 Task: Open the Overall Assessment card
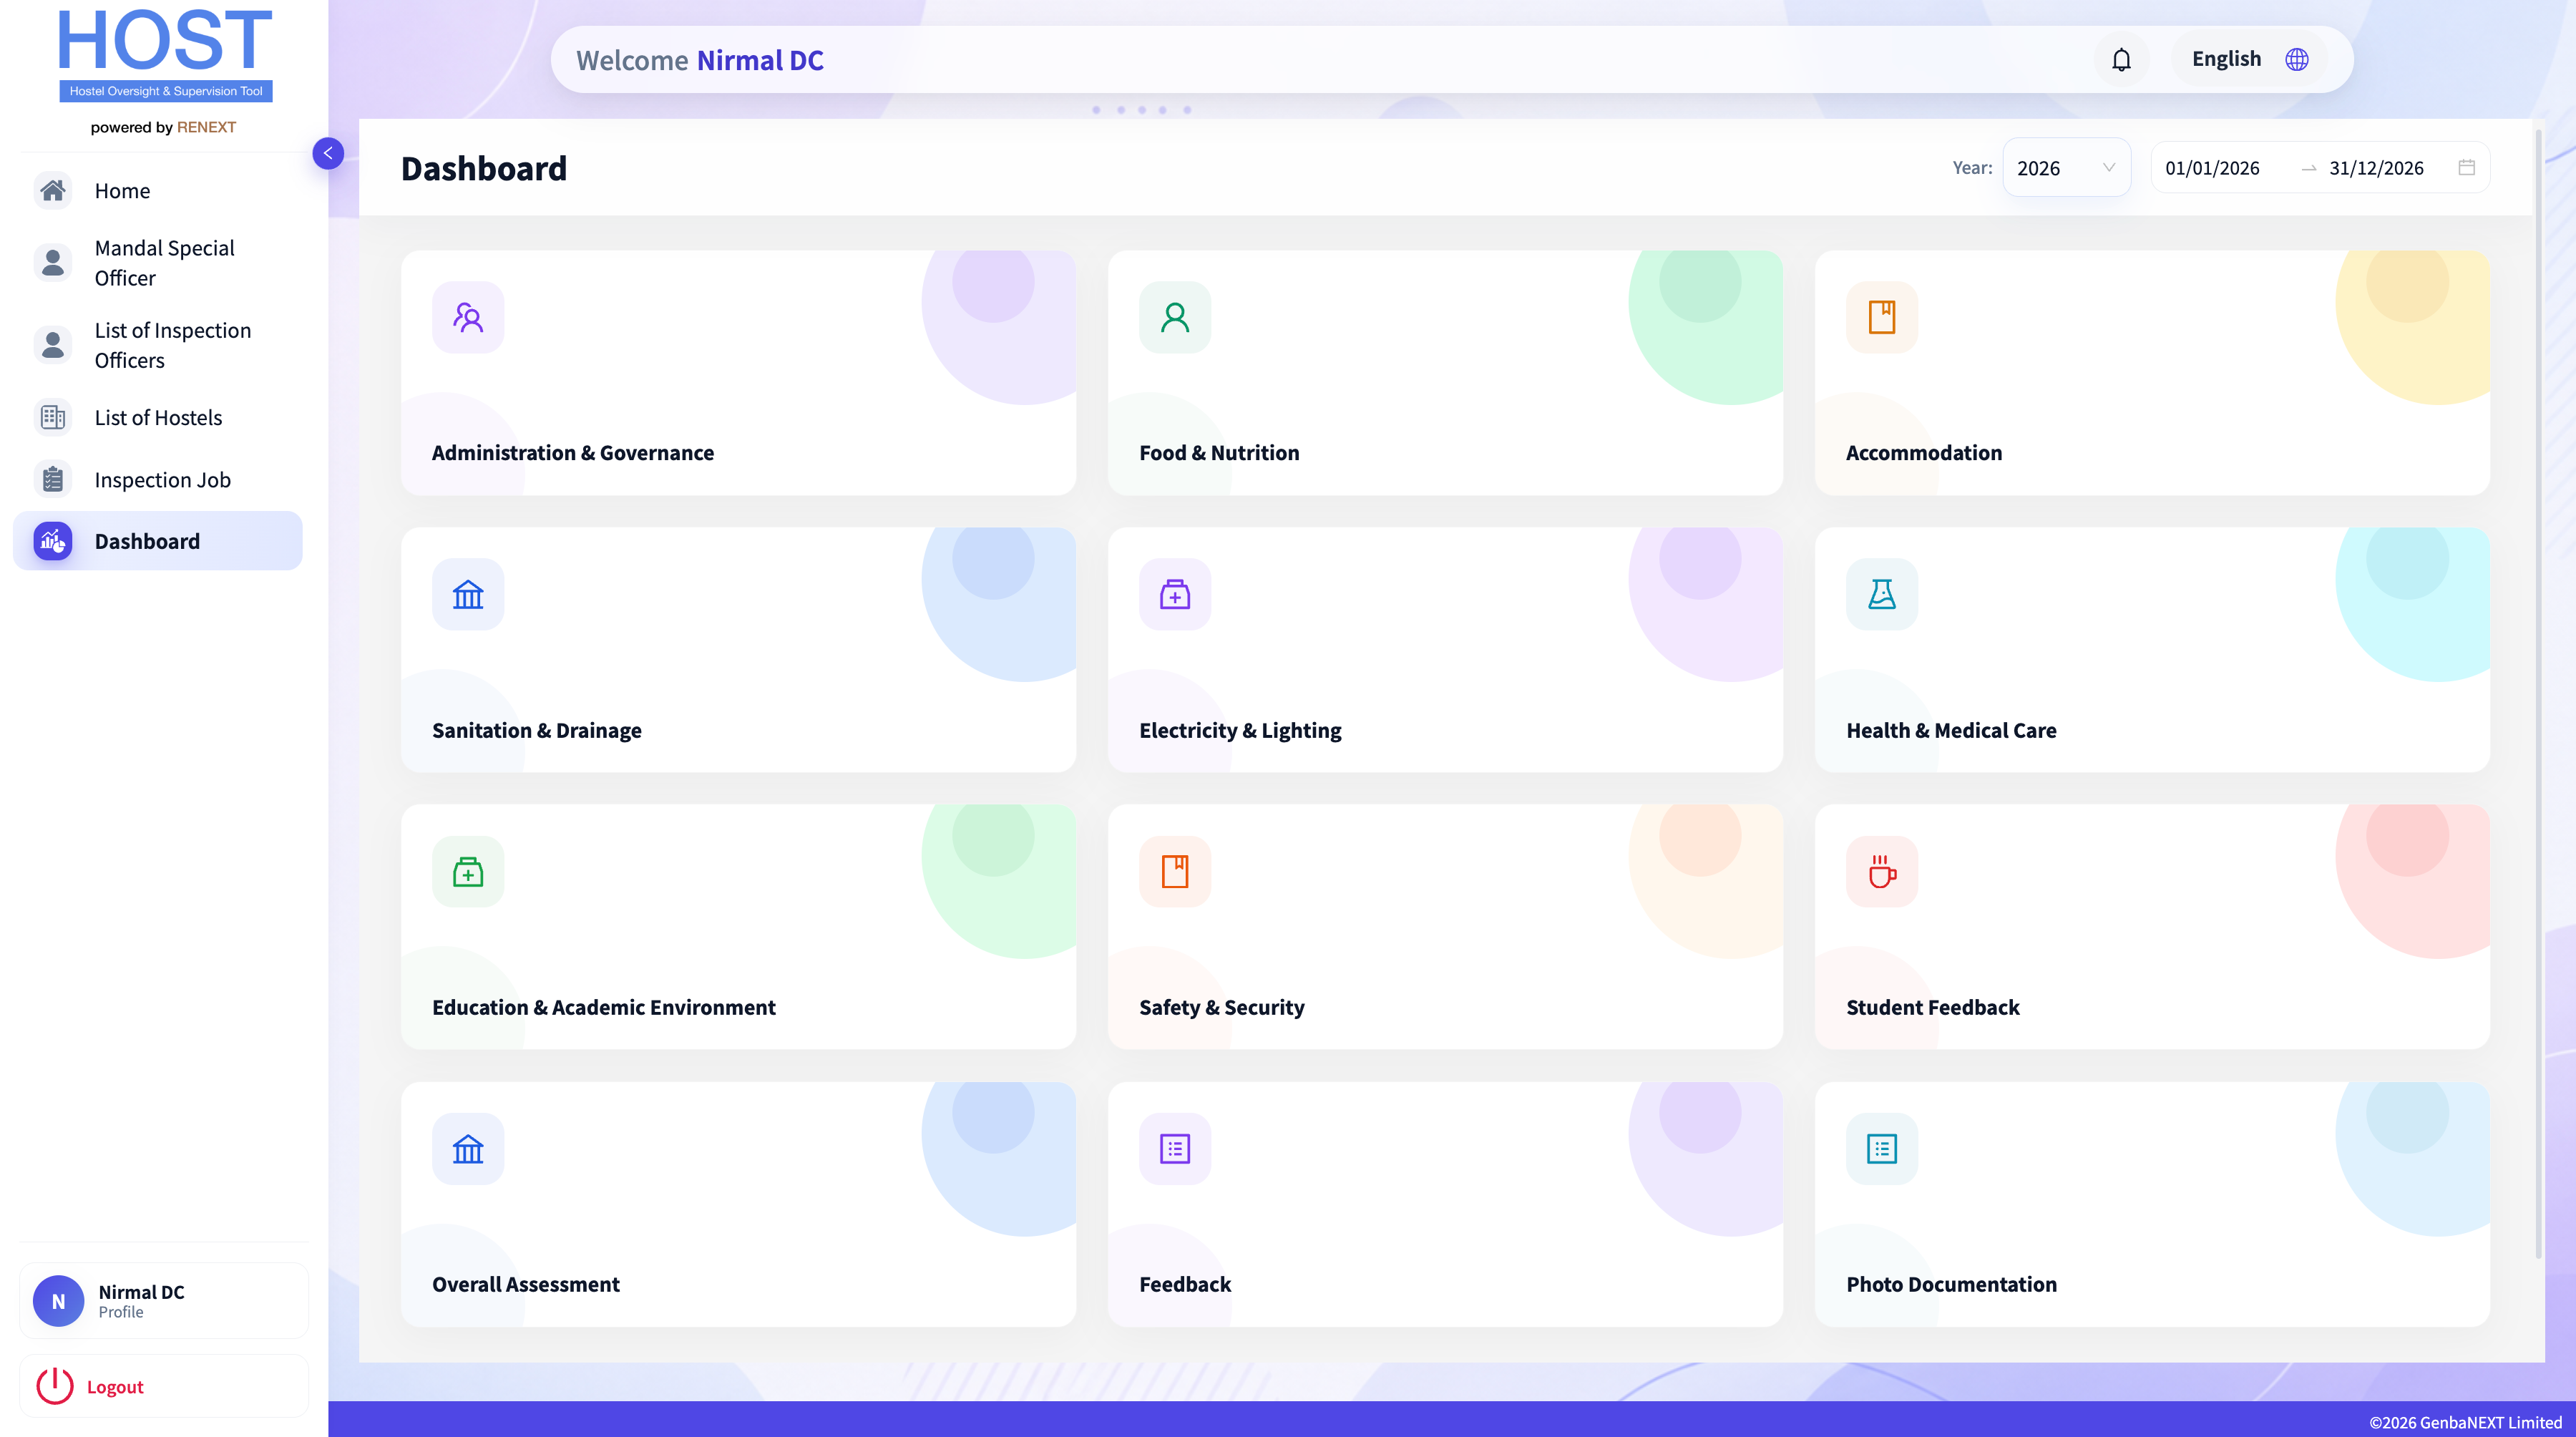[738, 1205]
